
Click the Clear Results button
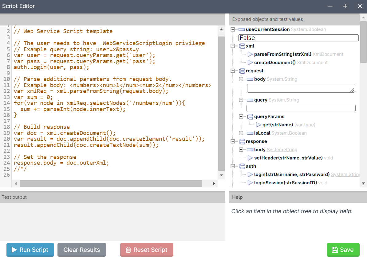(82, 250)
